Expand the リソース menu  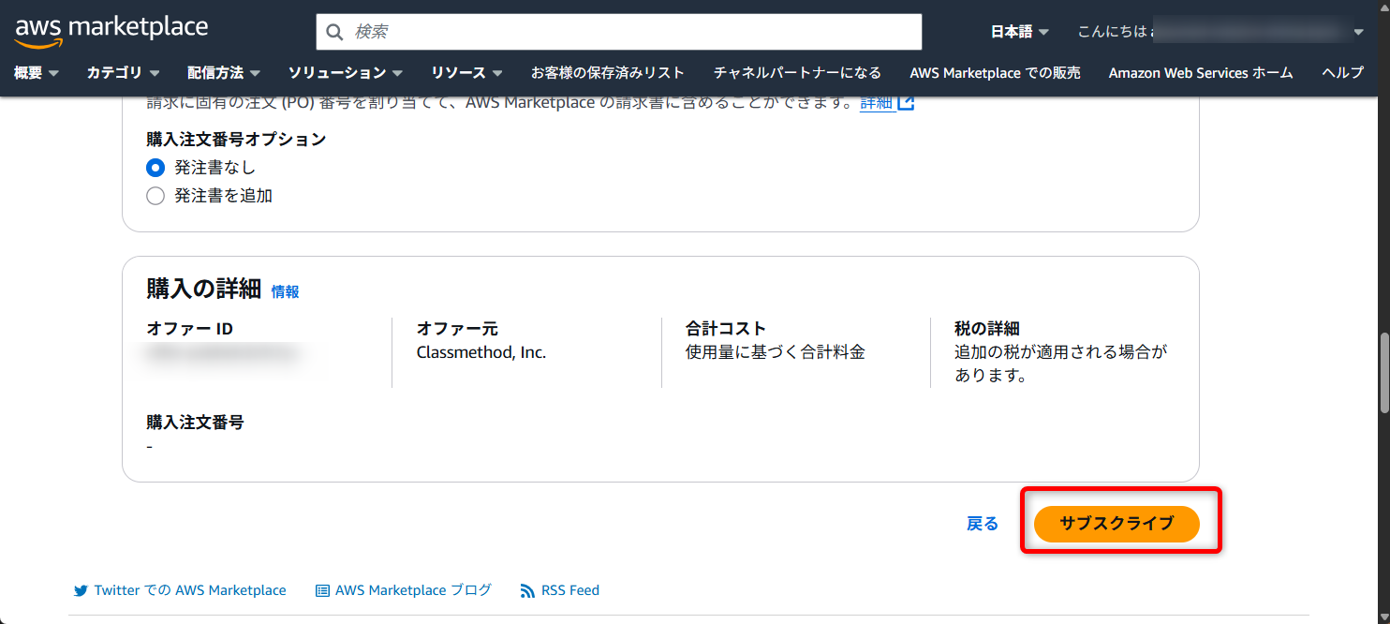[x=466, y=72]
